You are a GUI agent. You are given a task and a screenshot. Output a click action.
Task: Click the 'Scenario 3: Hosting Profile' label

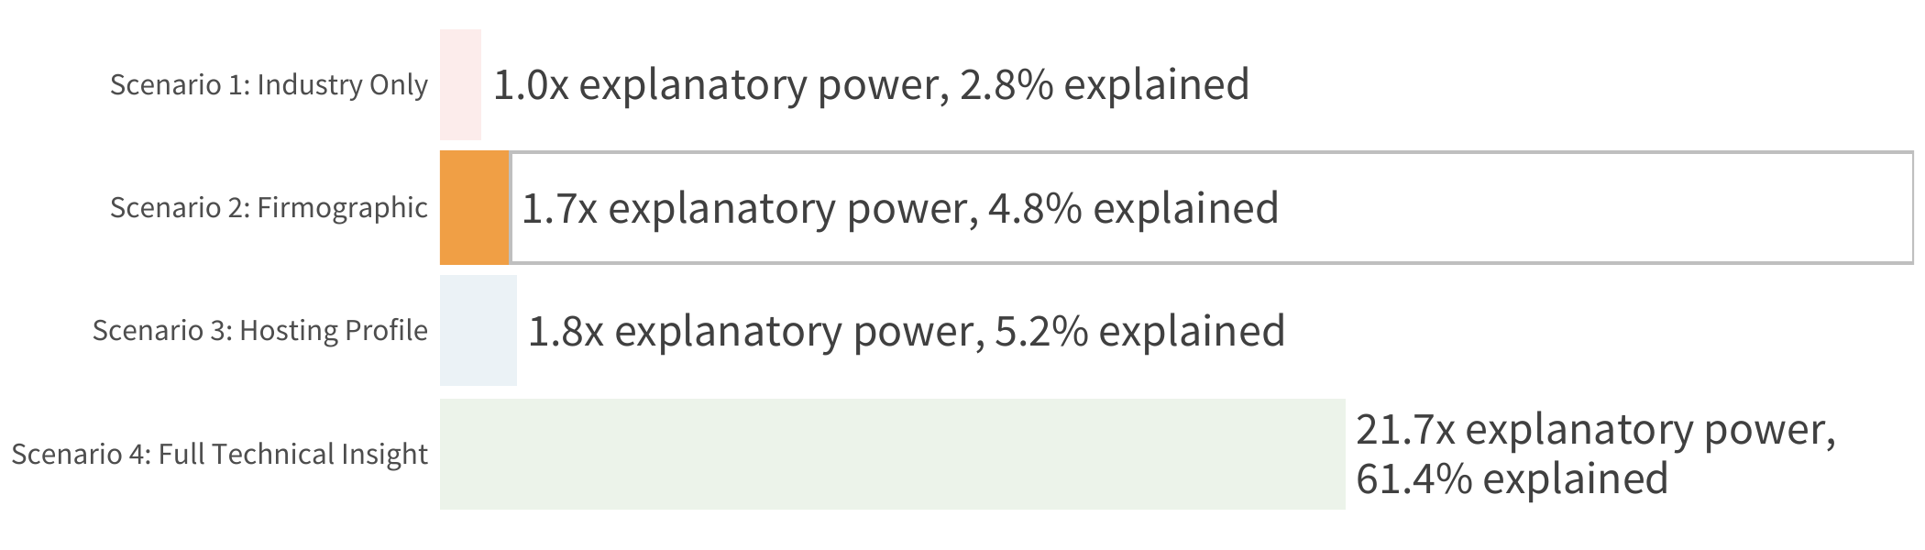click(259, 331)
